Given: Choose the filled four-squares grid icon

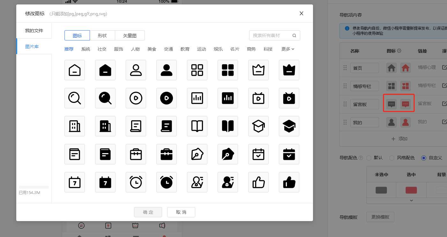Looking at the screenshot, I should click(x=228, y=70).
